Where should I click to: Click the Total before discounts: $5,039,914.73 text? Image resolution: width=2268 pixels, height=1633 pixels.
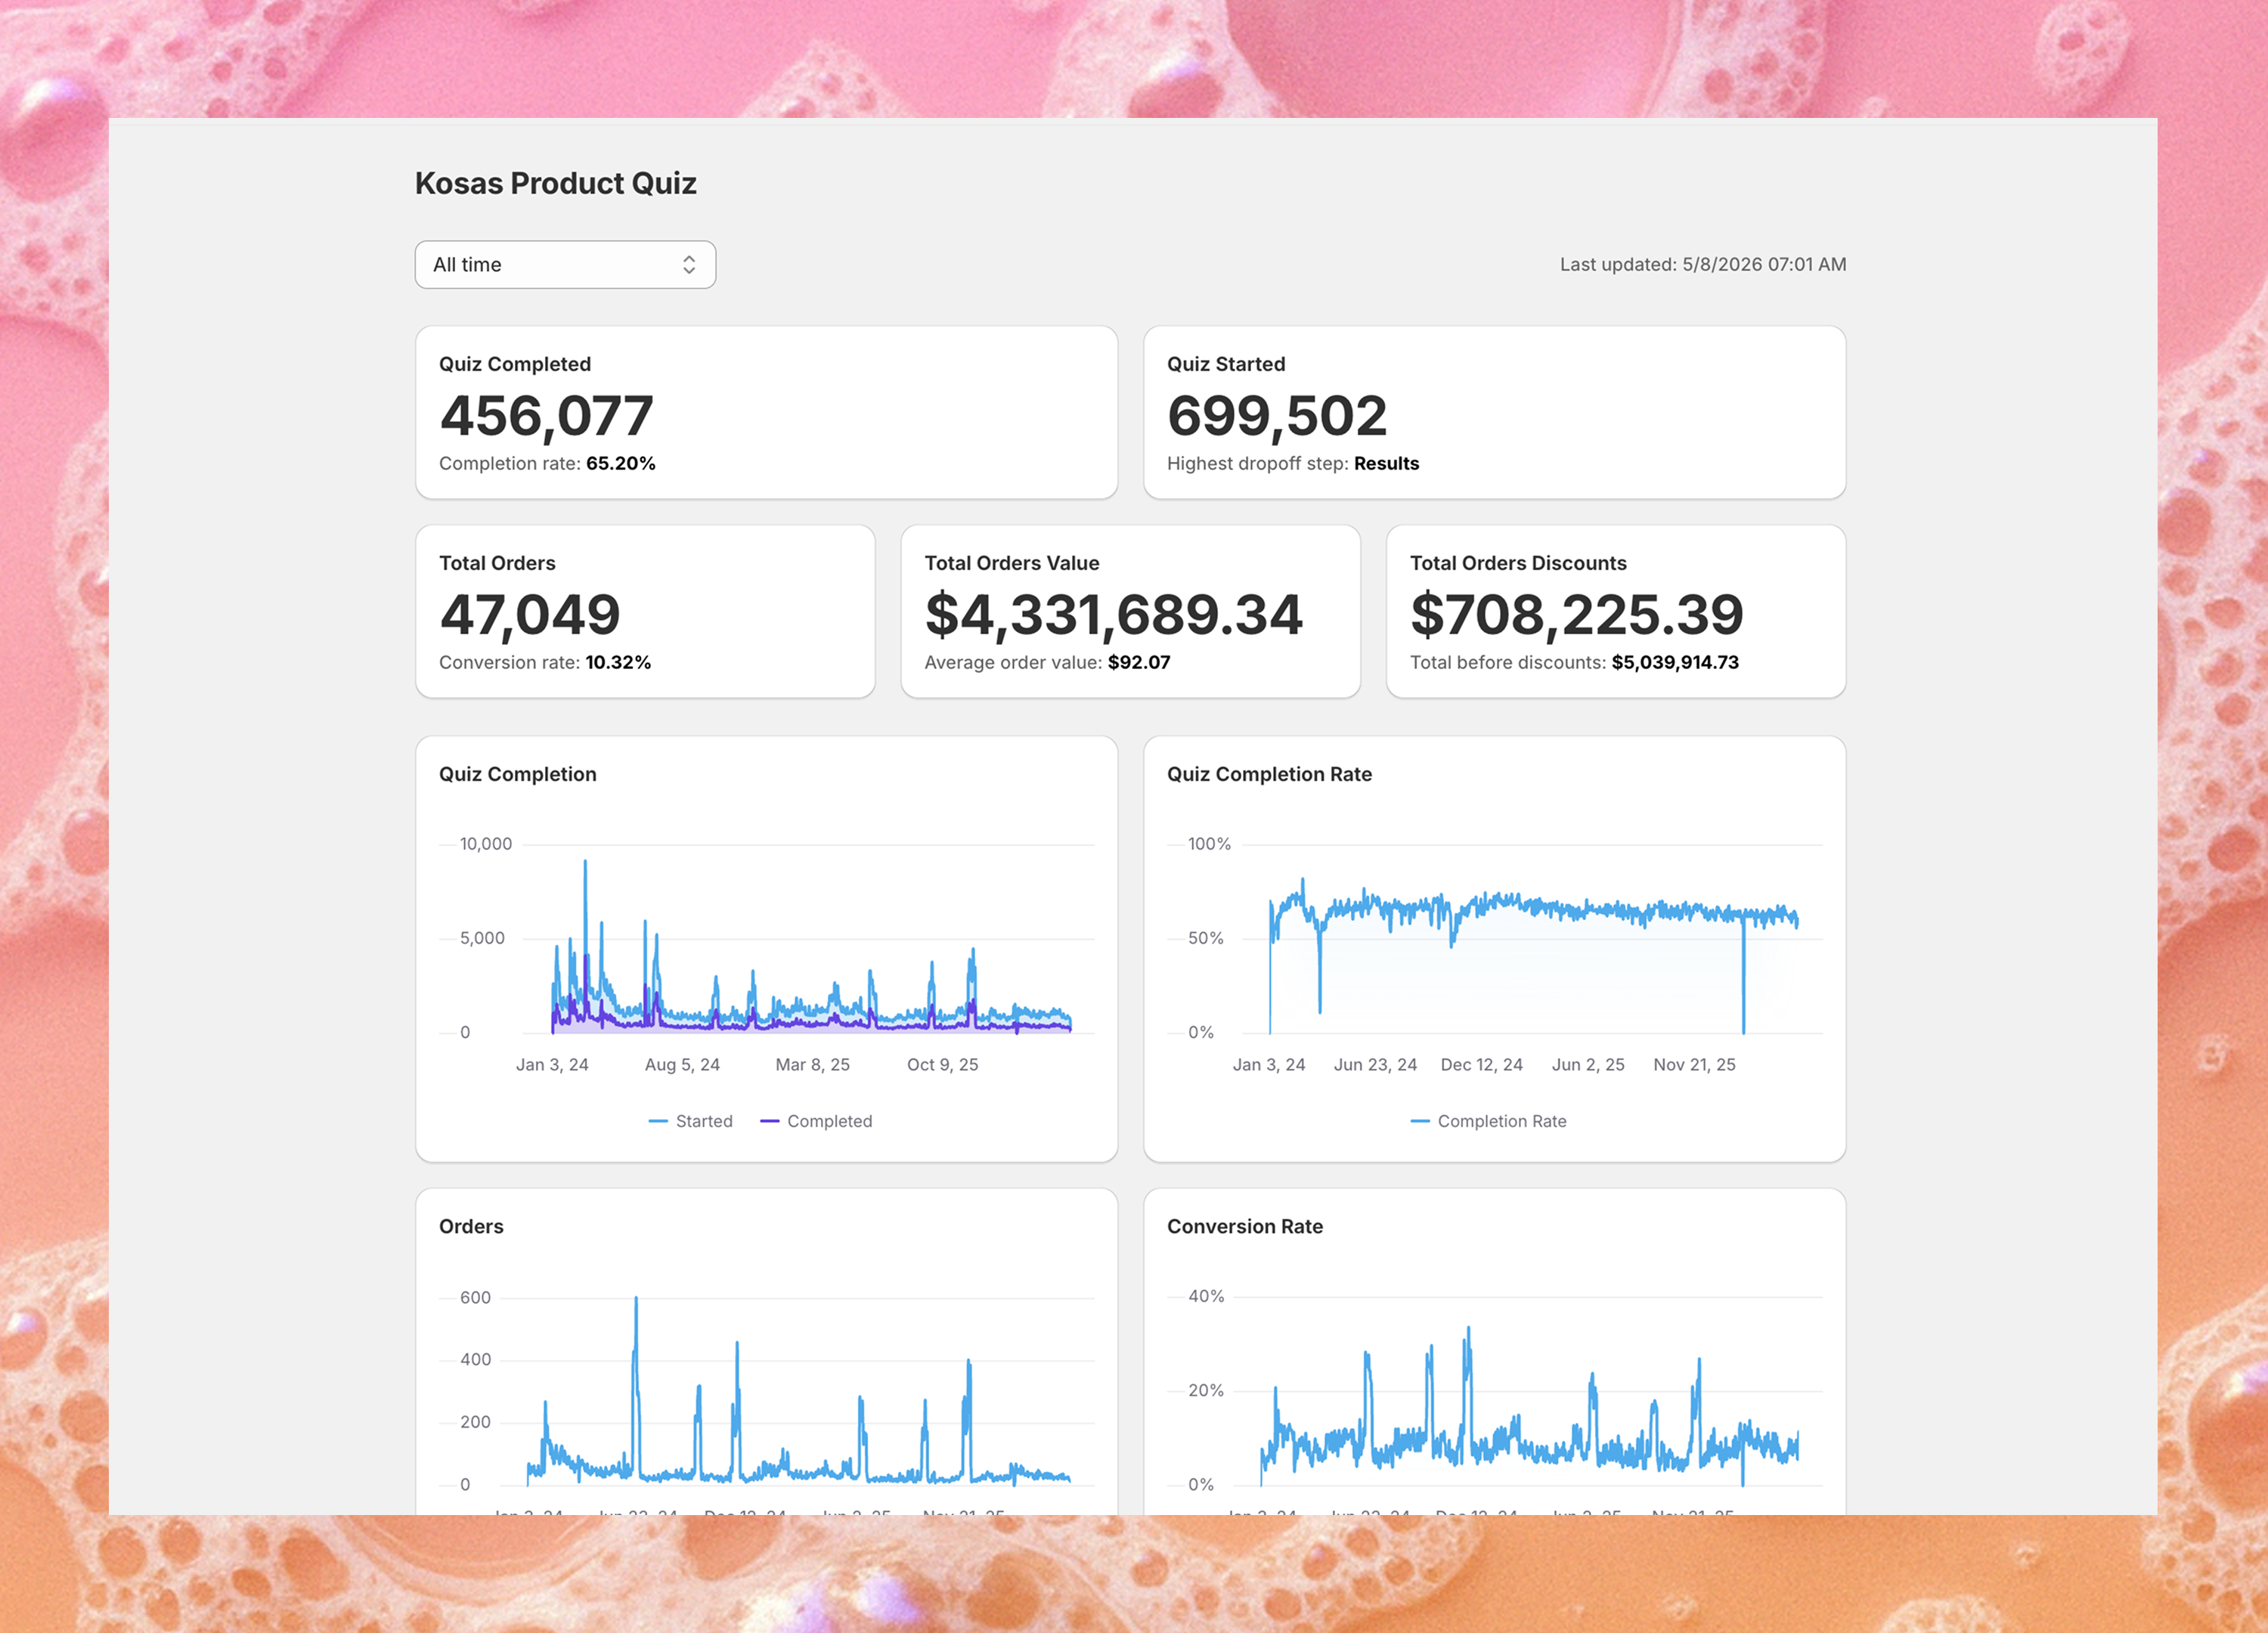point(1574,663)
